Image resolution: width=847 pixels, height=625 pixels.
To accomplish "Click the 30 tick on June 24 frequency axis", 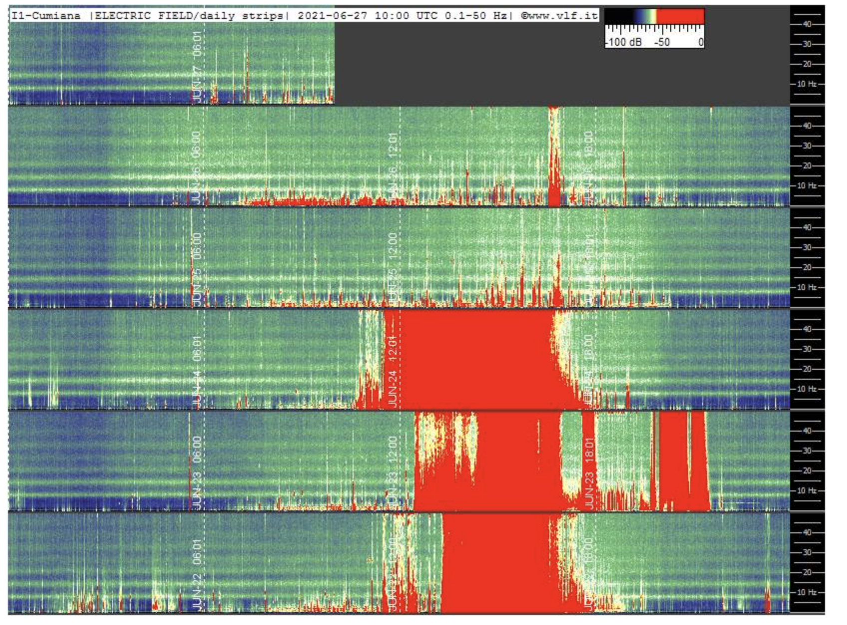I will [x=807, y=349].
